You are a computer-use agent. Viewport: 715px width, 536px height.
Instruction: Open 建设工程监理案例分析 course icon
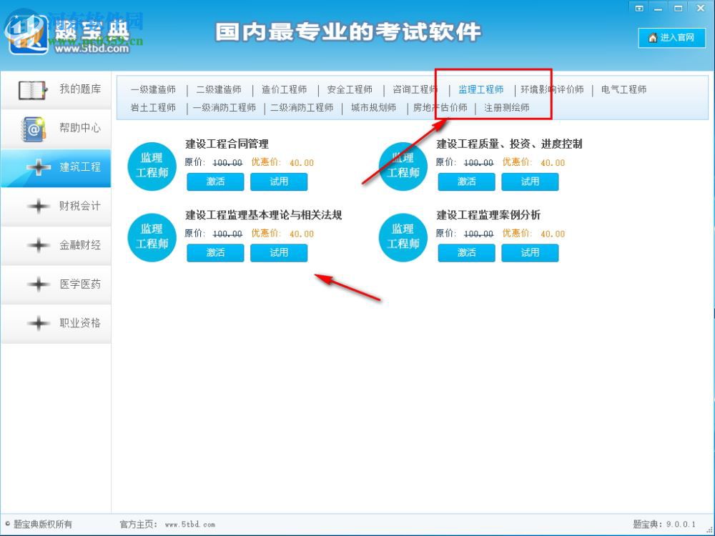(402, 237)
